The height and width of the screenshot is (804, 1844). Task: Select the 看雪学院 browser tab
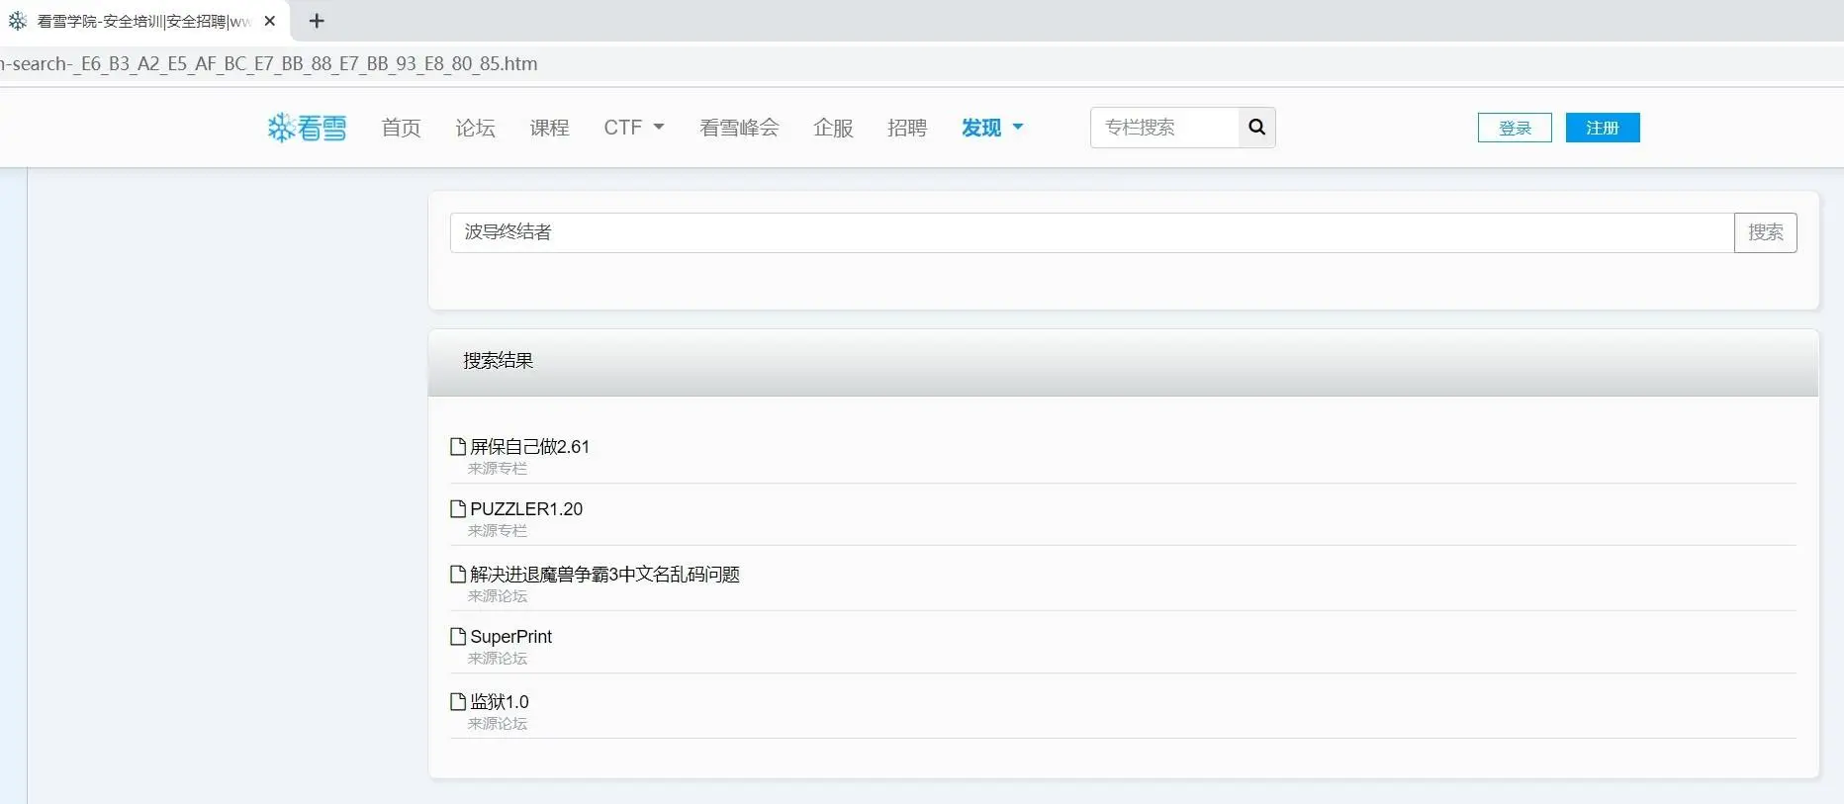143,21
